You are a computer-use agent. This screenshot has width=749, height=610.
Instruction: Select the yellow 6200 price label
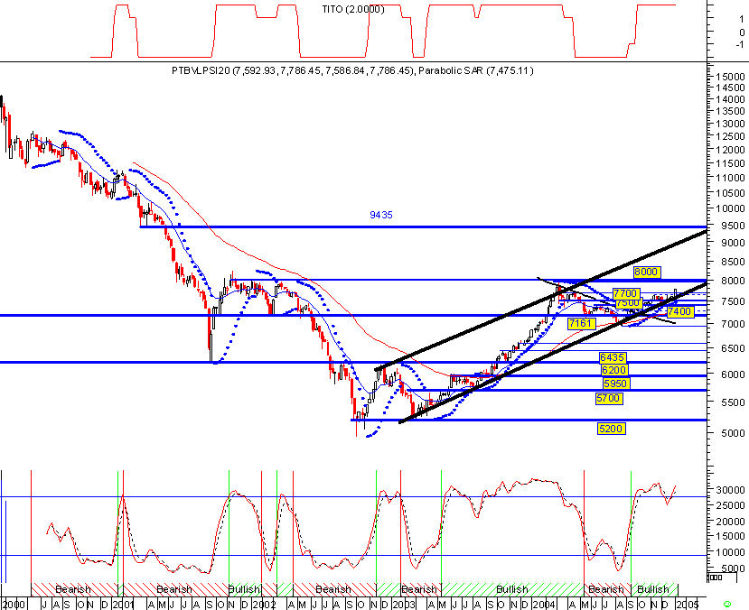[613, 370]
